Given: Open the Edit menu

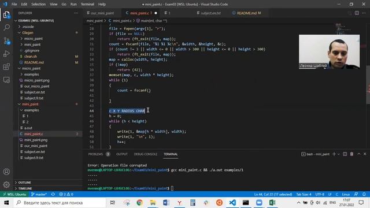Looking at the screenshot, I should (24, 4).
